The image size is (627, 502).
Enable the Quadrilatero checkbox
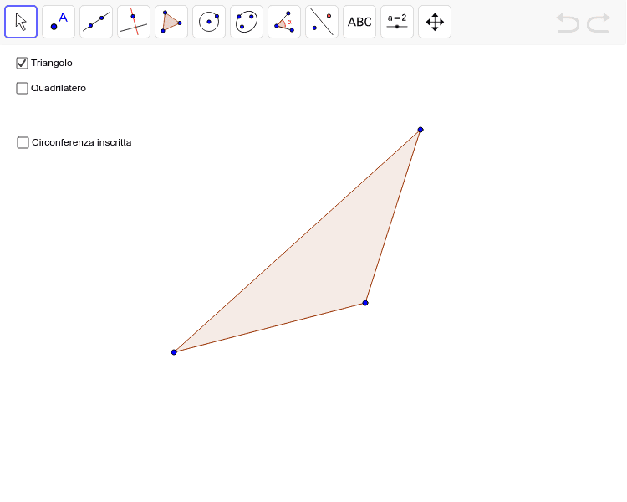22,88
